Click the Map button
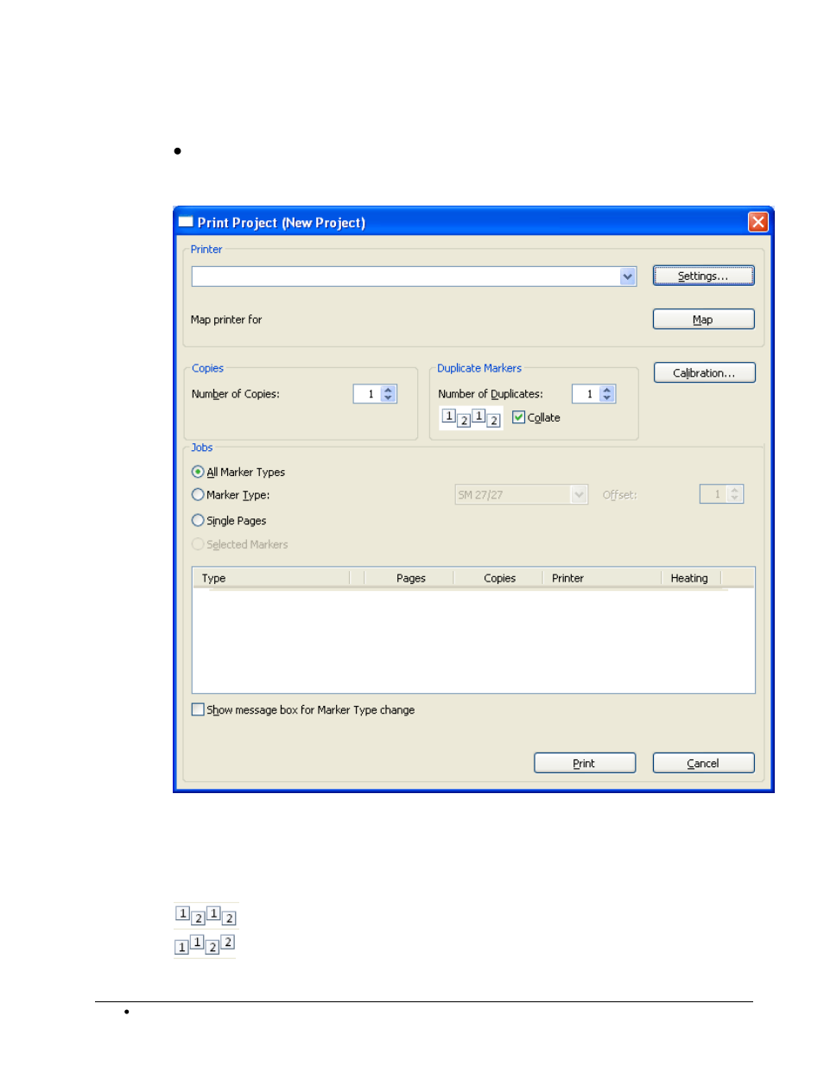824x1067 pixels. [703, 319]
